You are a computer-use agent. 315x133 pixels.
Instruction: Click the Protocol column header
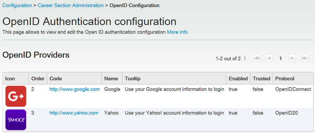[x=285, y=79]
